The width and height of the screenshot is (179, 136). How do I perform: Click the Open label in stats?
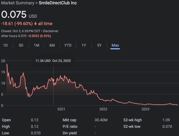pyautogui.click(x=6, y=120)
